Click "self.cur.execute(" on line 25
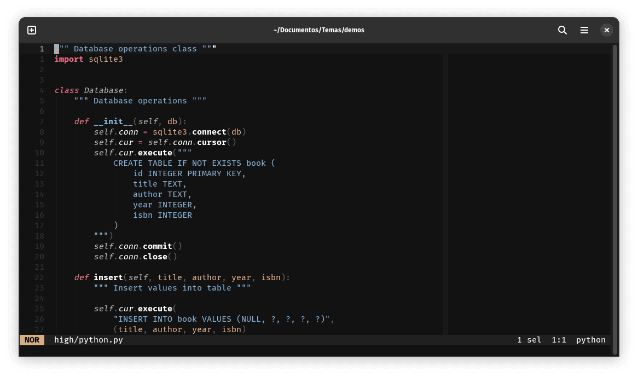This screenshot has width=638, height=377. [135, 309]
